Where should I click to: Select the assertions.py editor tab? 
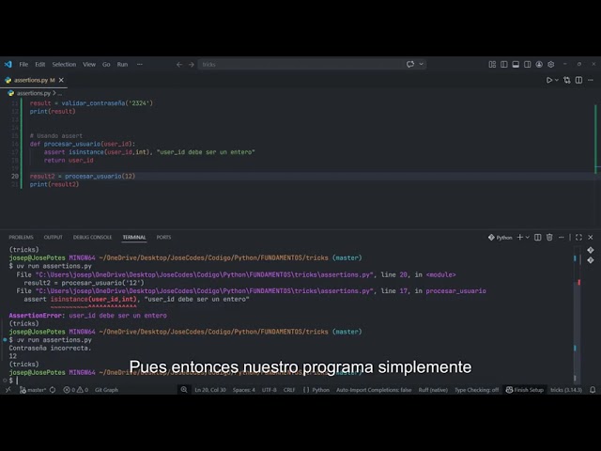[x=35, y=80]
